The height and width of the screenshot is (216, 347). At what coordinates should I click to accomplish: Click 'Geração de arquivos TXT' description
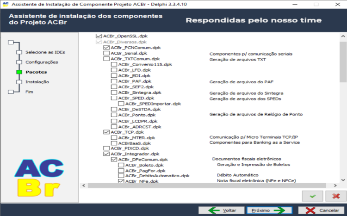coord(237,60)
